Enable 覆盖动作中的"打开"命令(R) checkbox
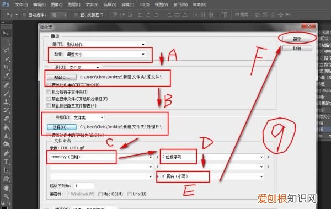Image resolution: width=331 pixels, height=209 pixels. (x=49, y=85)
